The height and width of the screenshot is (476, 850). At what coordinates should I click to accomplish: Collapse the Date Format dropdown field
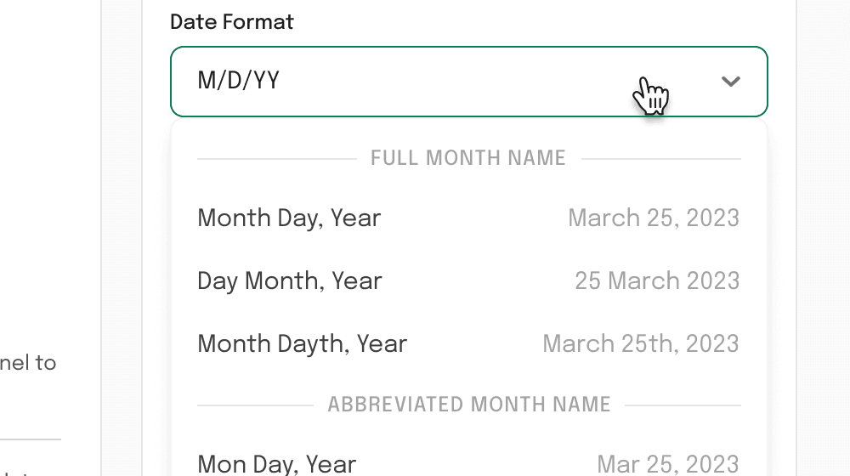[x=469, y=82]
